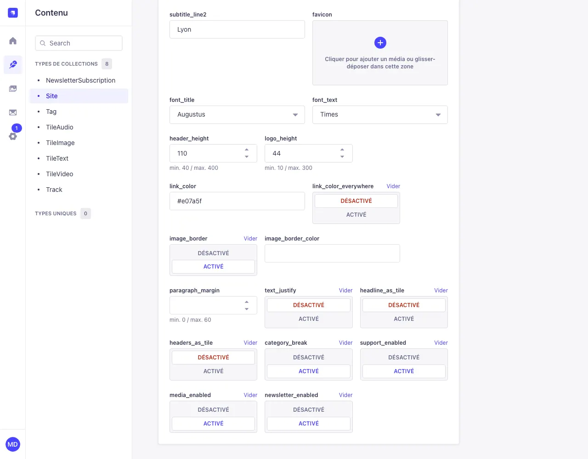This screenshot has height=459, width=588.
Task: Open the font_text Times dropdown
Action: pyautogui.click(x=380, y=115)
